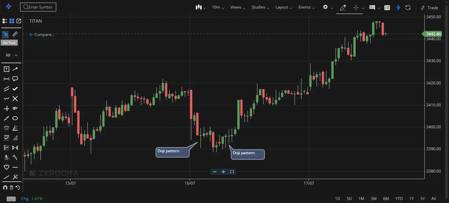Select the 1D range
The image size is (449, 203).
tap(337, 199)
